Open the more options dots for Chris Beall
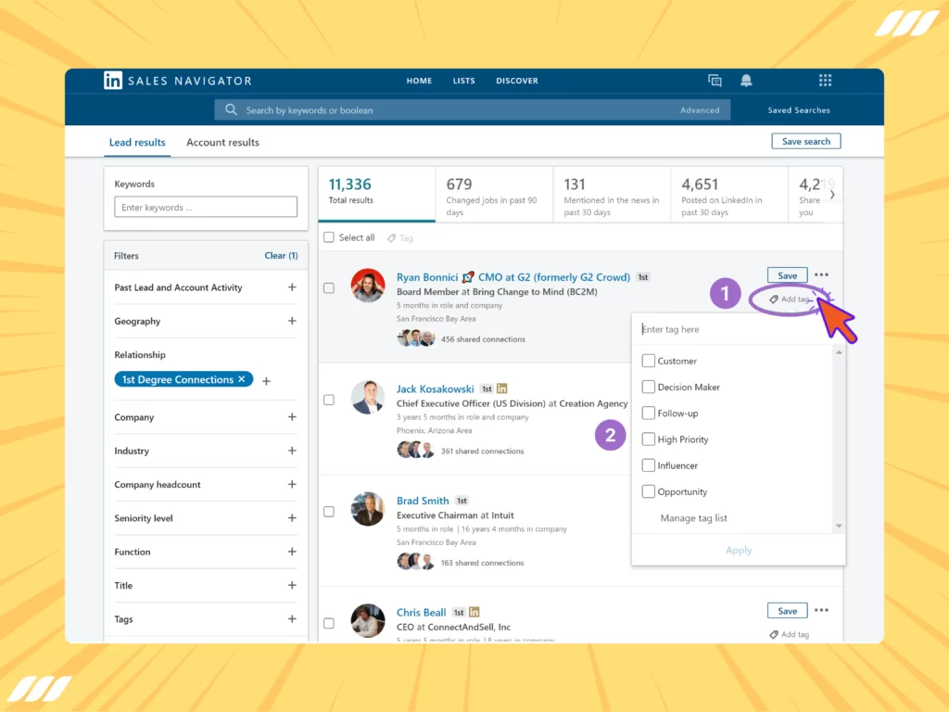Viewport: 949px width, 712px height. 821,610
